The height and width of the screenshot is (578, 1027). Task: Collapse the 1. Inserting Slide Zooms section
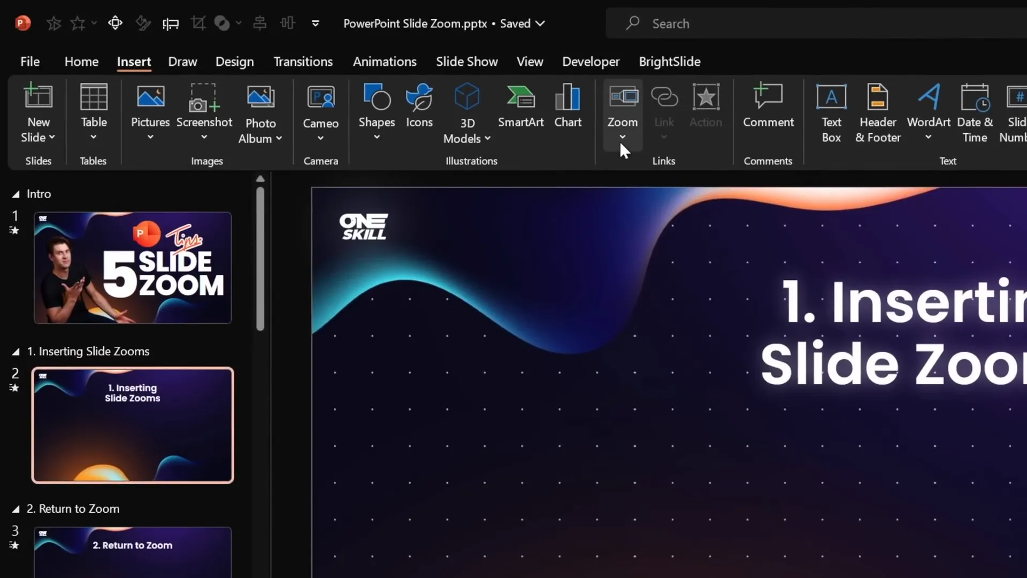pyautogui.click(x=16, y=352)
